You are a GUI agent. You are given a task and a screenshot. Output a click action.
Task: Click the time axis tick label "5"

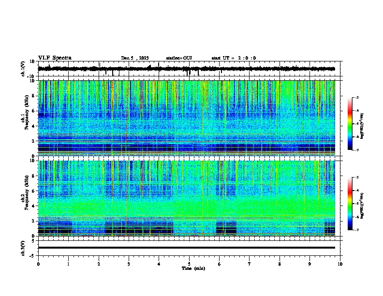(189, 264)
